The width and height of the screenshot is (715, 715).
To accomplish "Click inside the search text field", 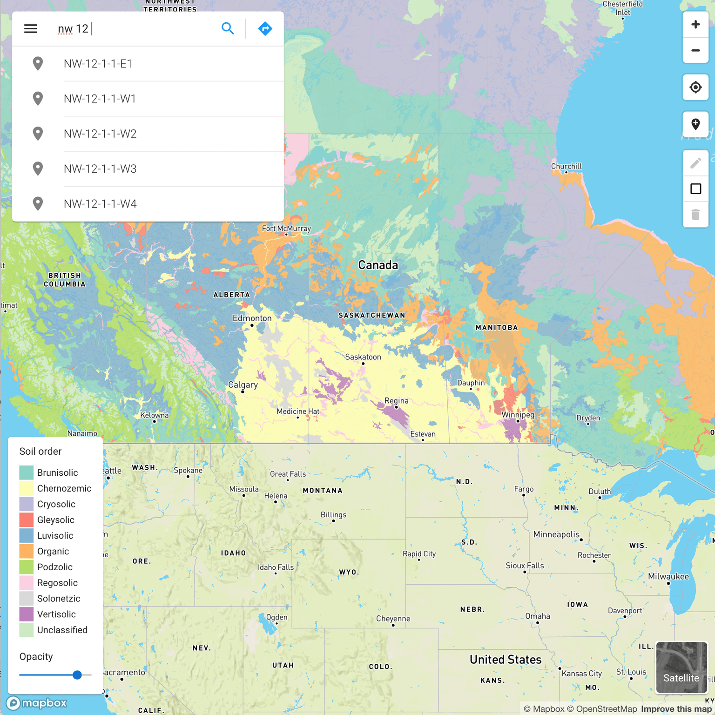I will (x=135, y=29).
